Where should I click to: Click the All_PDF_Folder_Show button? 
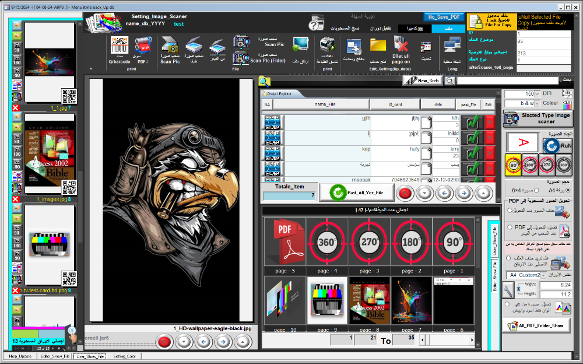[535, 325]
